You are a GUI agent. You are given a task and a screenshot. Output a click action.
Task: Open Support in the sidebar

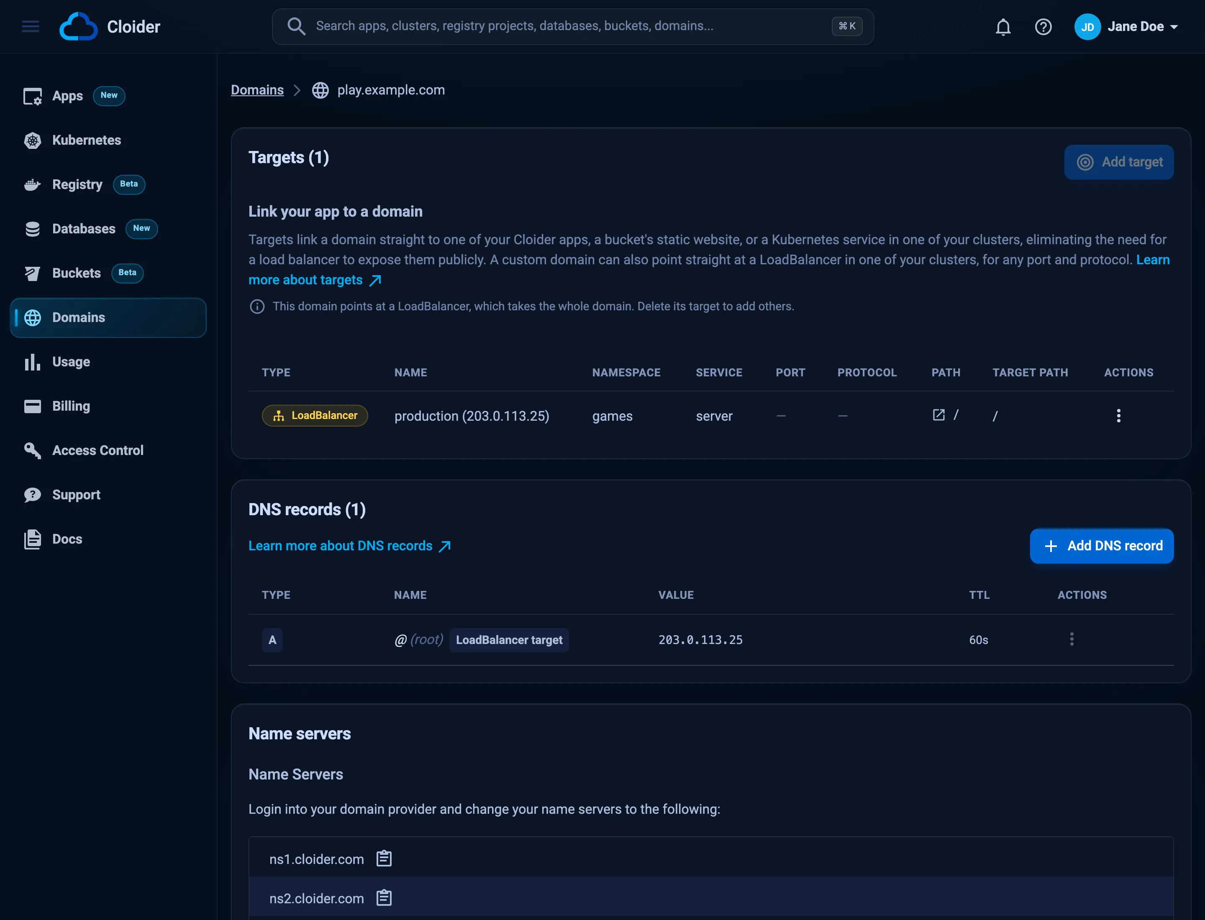[108, 495]
